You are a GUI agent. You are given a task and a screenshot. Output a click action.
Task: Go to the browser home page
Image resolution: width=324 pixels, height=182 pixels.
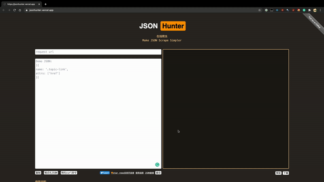(20, 10)
